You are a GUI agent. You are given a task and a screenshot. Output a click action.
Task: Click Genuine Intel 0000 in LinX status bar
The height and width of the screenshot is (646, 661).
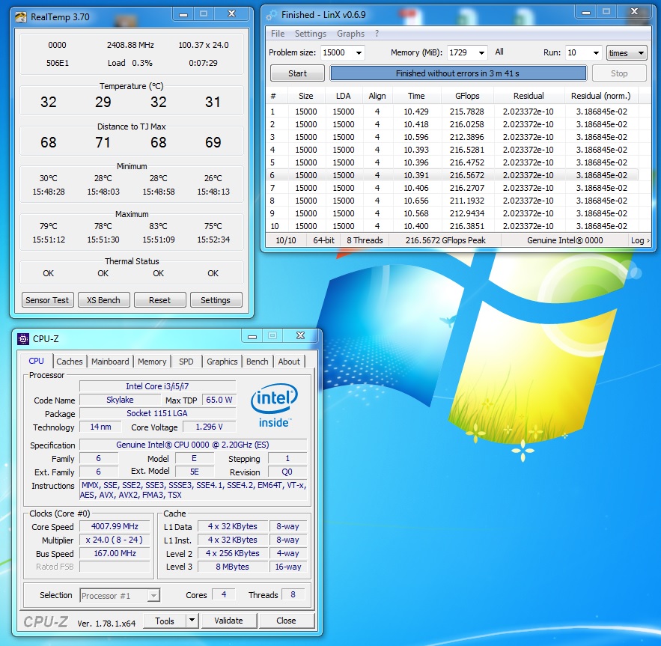click(x=565, y=240)
